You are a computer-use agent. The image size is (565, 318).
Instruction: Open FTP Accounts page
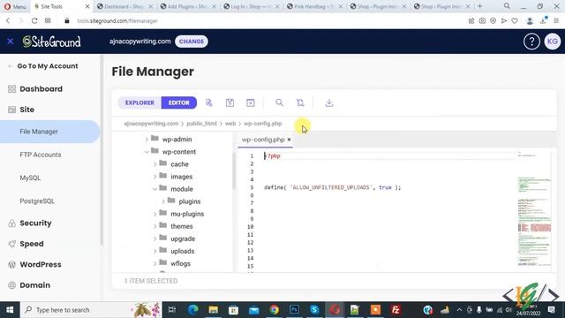click(x=41, y=155)
